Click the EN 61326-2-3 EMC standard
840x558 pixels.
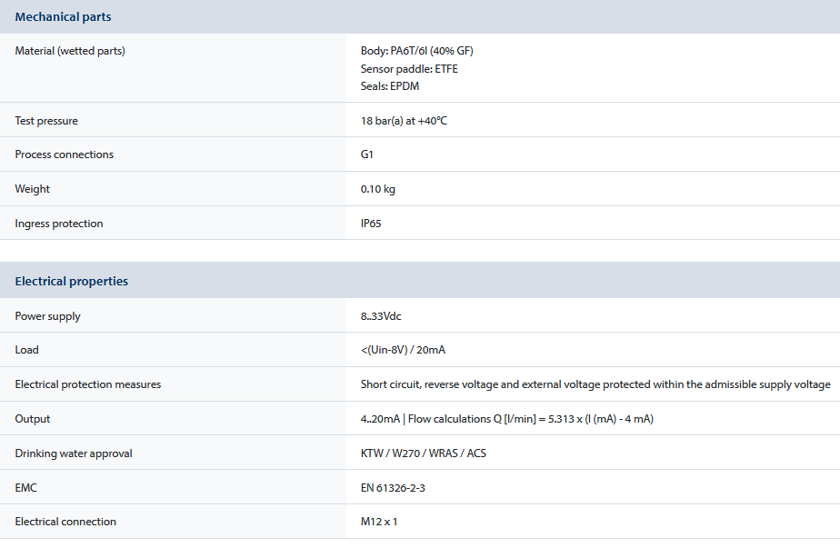point(393,488)
